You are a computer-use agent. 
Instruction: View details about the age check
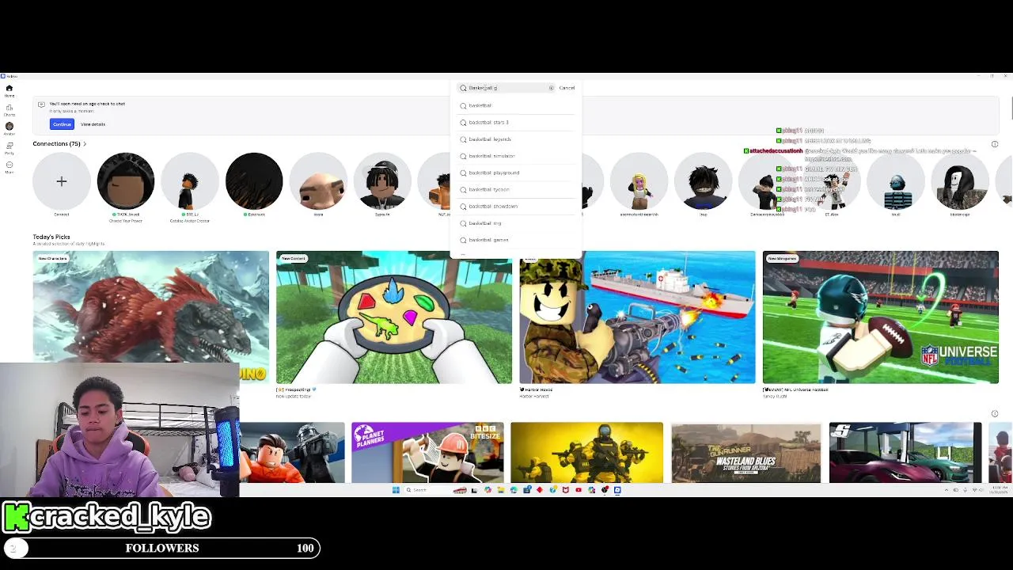(x=93, y=124)
